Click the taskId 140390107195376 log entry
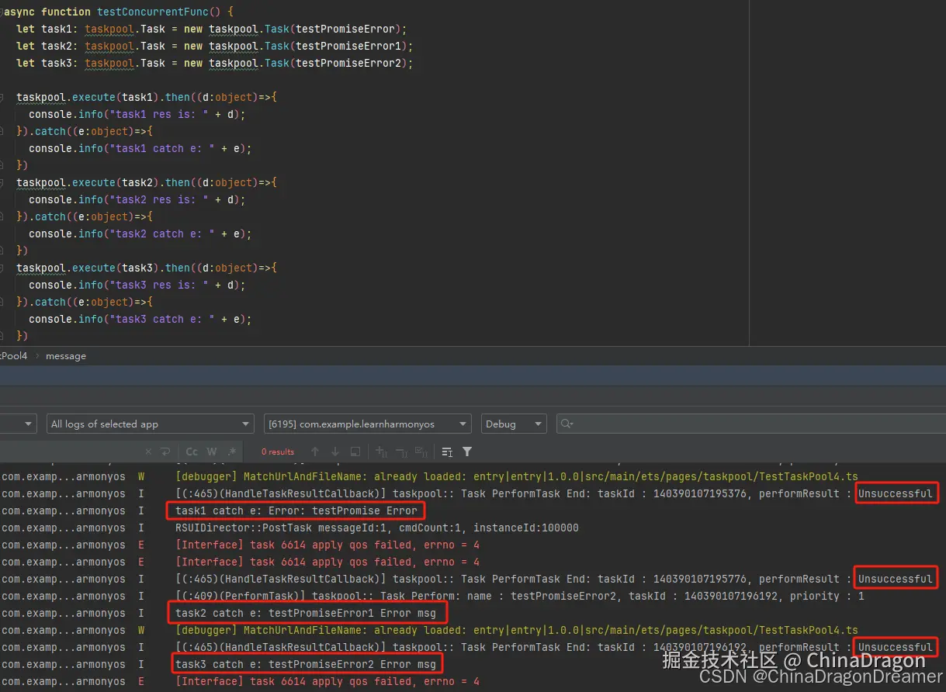Viewport: 946px width, 692px height. coord(554,493)
